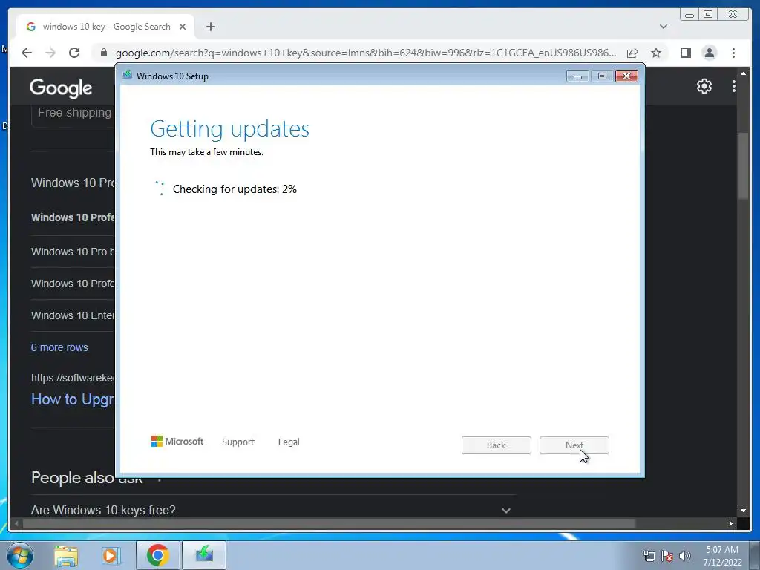Image resolution: width=760 pixels, height=570 pixels.
Task: Open volume speaker tray icon
Action: pos(685,556)
